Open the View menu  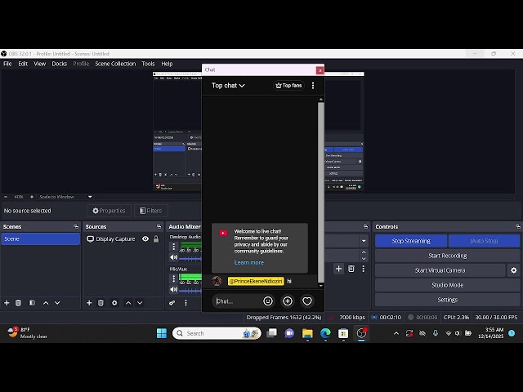40,64
